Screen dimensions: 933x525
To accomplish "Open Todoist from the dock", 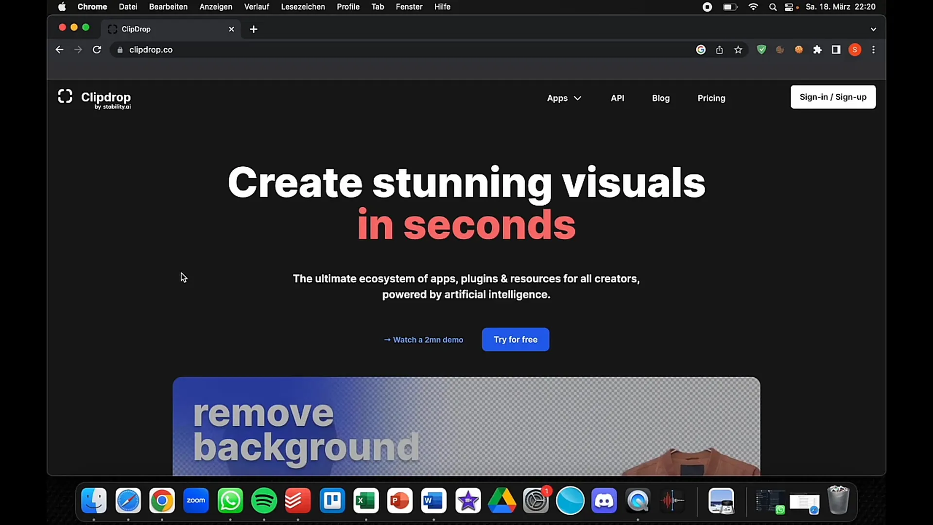I will pyautogui.click(x=298, y=501).
